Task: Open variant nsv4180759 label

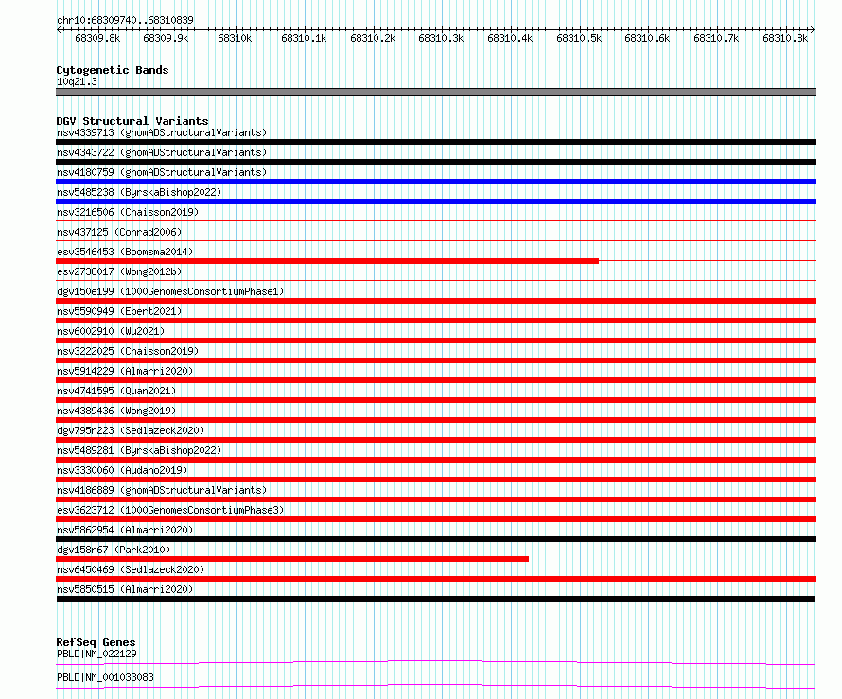Action: (162, 172)
